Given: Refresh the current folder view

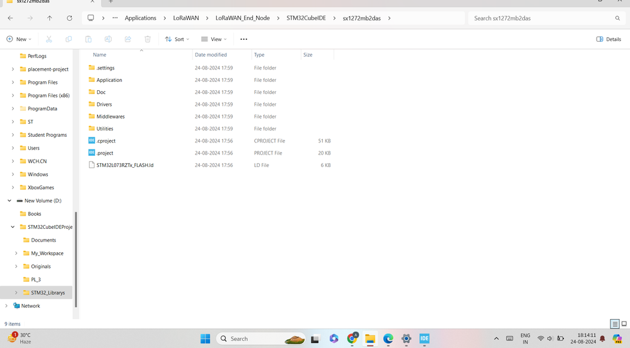Looking at the screenshot, I should (69, 18).
